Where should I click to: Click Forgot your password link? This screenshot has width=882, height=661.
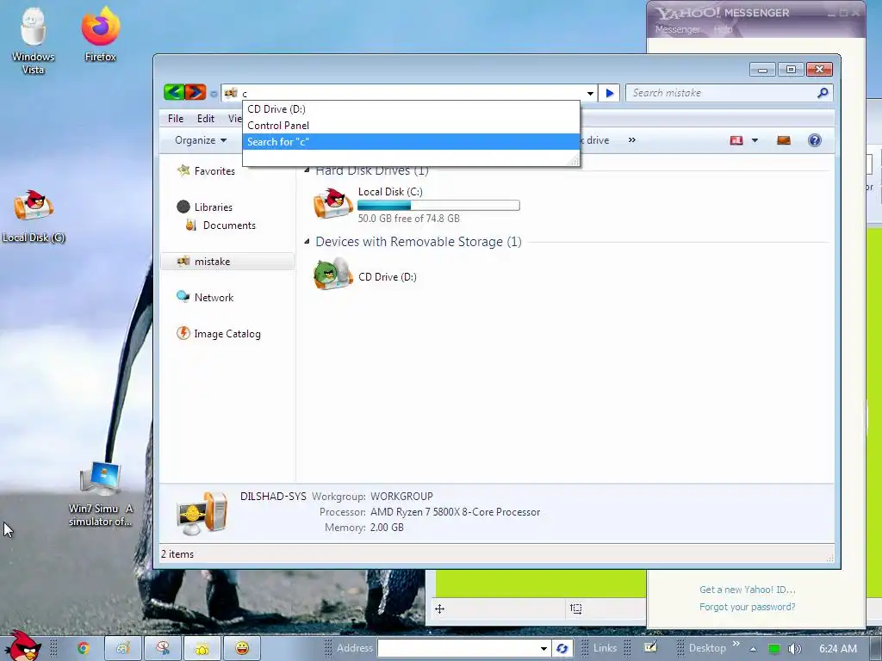pos(747,607)
